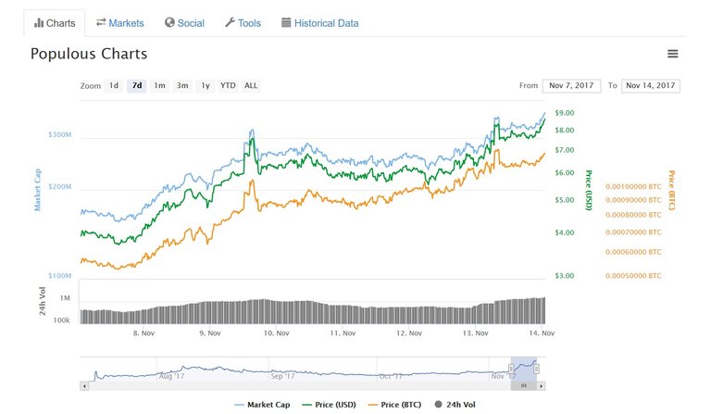Image resolution: width=711 pixels, height=414 pixels.
Task: Click the navigator scrollbar right arrow
Action: [x=542, y=384]
